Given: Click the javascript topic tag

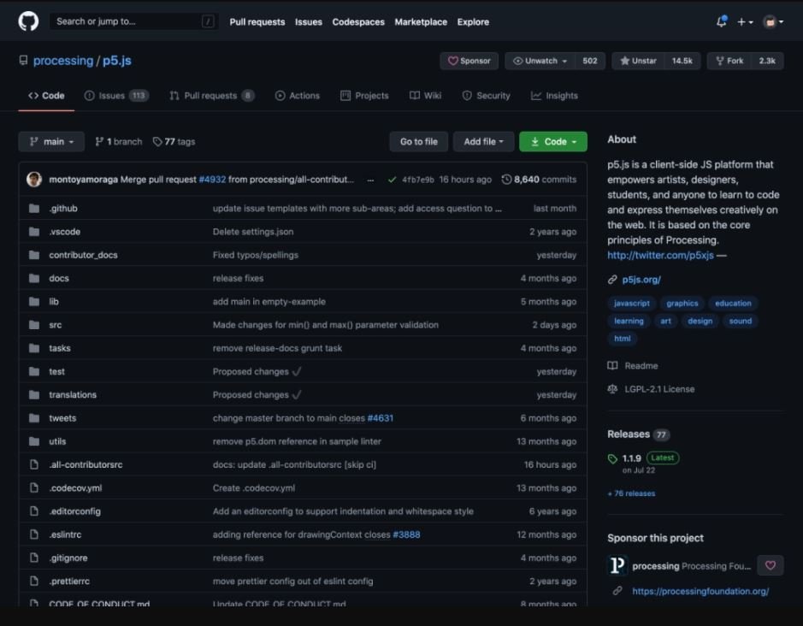Looking at the screenshot, I should point(631,304).
